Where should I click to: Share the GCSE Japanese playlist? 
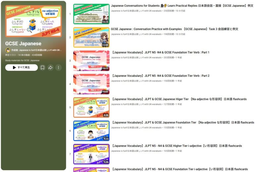(x=50, y=68)
